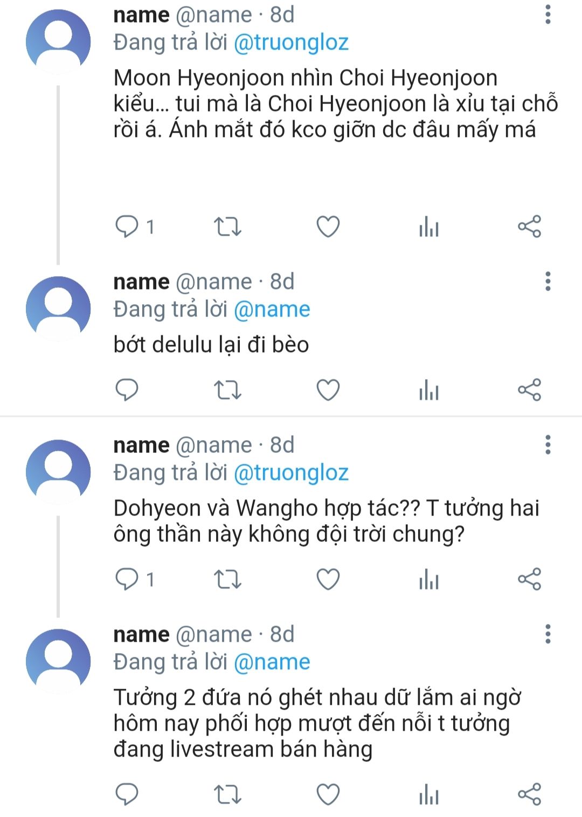Open @truongloz mention in Dohyeon tweet
Image resolution: width=582 pixels, height=817 pixels.
[291, 473]
